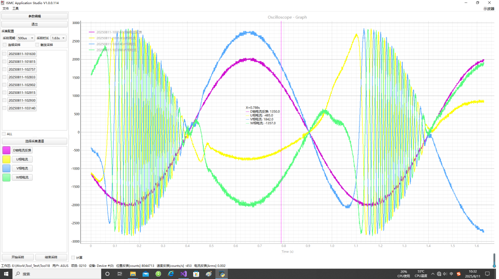Tick checkbox for record 20250811-102833
Viewport: 499px width, 279px height.
pyautogui.click(x=5, y=77)
